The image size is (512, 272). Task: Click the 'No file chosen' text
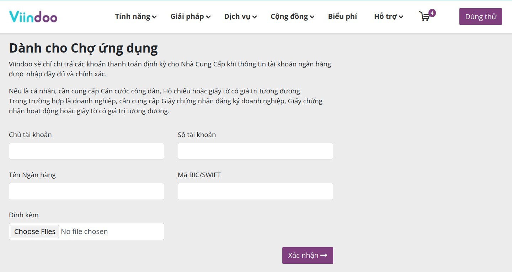pos(84,232)
